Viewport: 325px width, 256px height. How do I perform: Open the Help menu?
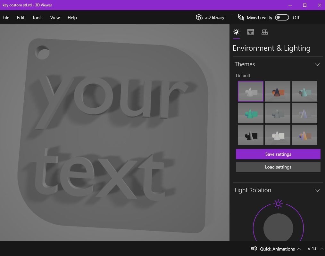72,18
